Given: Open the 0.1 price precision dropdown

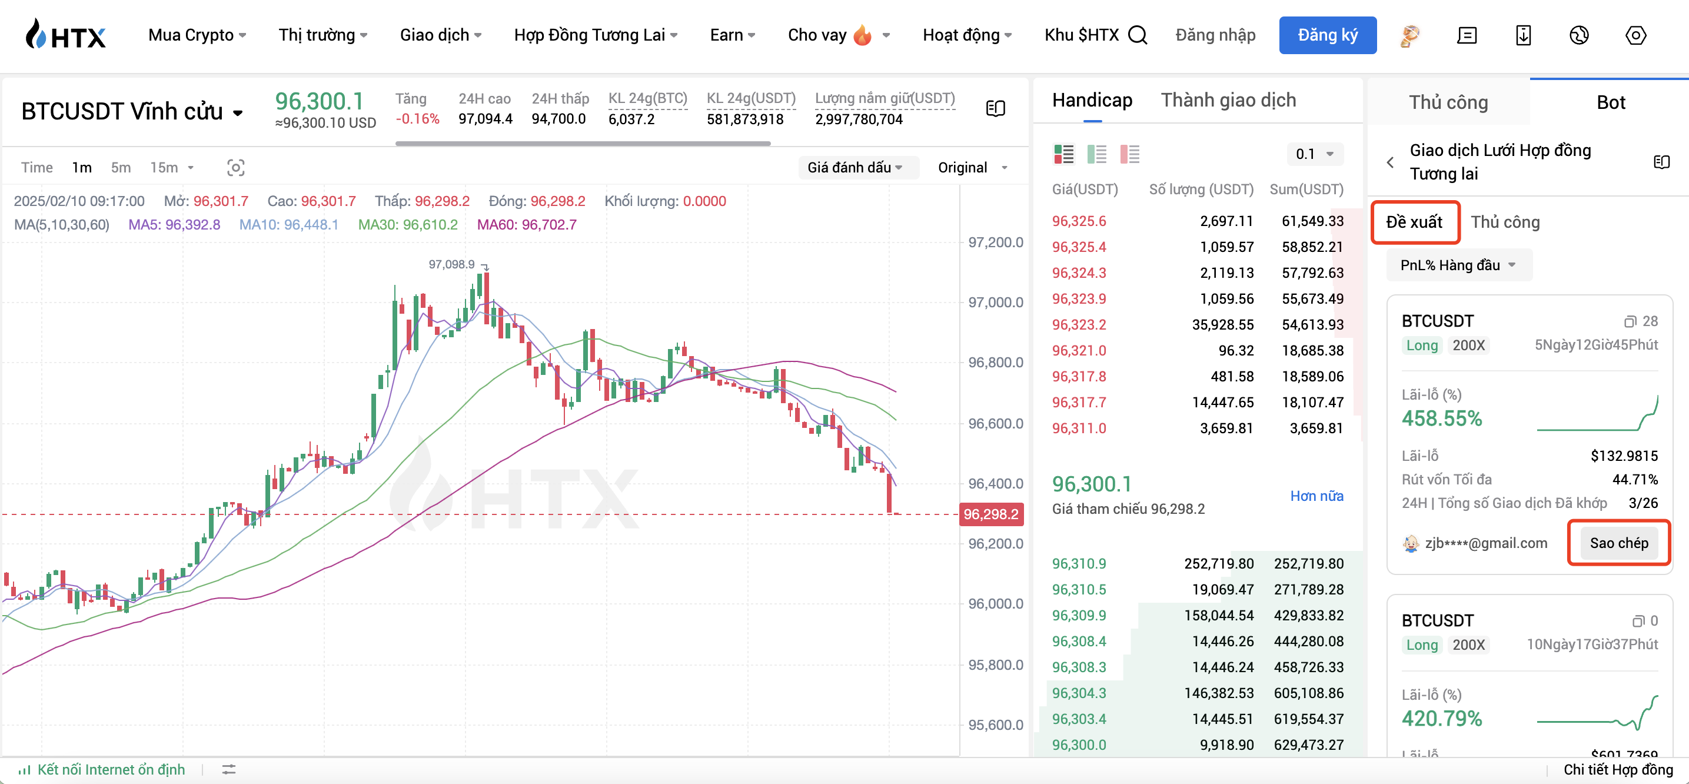Looking at the screenshot, I should [1315, 154].
